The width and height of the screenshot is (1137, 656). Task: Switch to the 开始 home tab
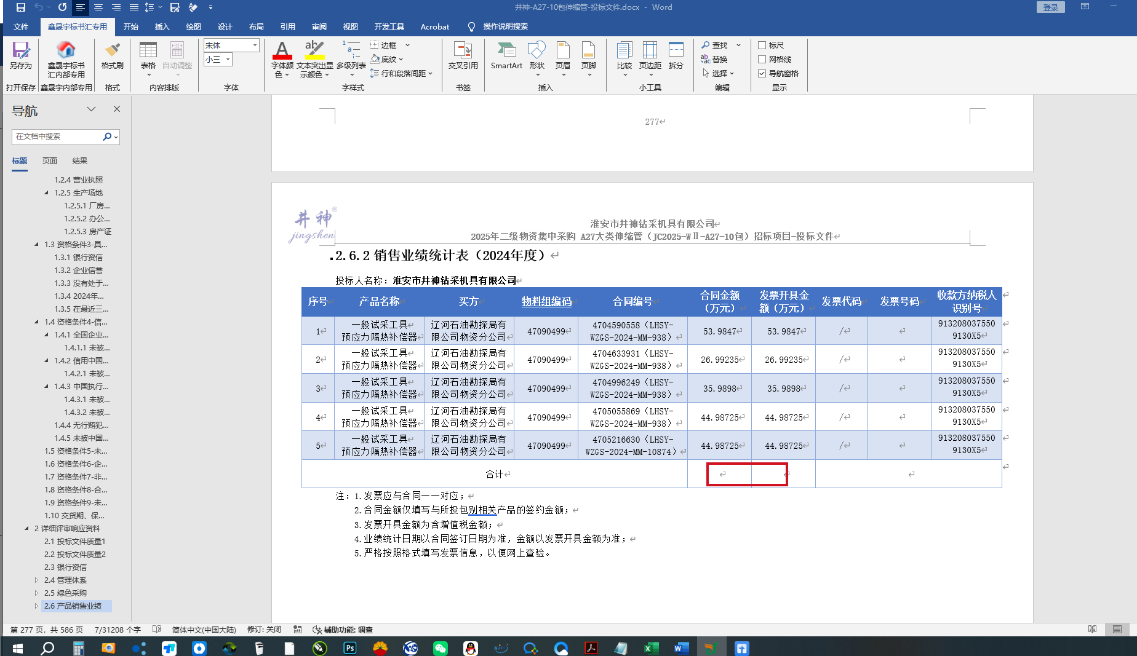click(x=131, y=27)
